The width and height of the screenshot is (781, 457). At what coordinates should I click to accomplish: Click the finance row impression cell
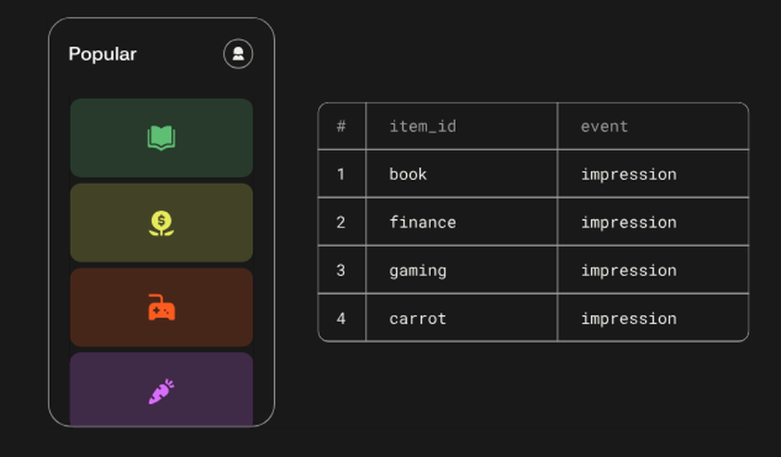click(628, 222)
